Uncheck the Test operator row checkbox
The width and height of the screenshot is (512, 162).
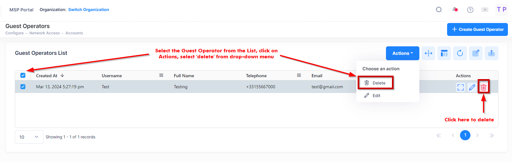click(x=23, y=87)
